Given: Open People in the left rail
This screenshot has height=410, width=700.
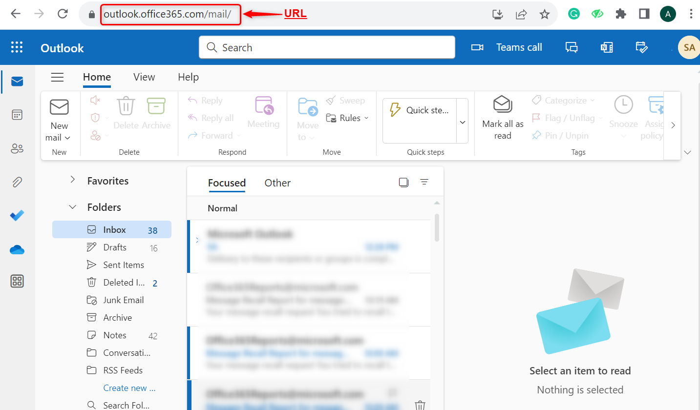Looking at the screenshot, I should 17,149.
